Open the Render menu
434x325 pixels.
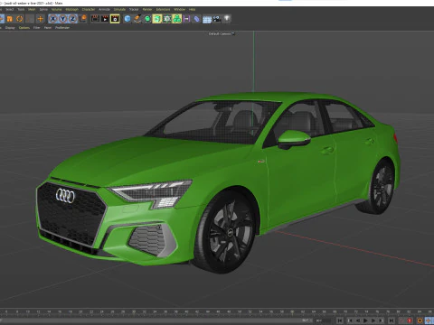147,9
